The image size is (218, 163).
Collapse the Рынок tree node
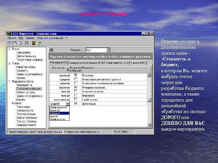pos(9,49)
